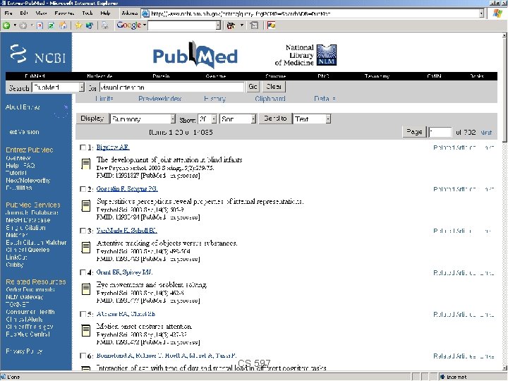Click the Windows flag throbber icon
The image size is (508, 381).
pos(497,13)
